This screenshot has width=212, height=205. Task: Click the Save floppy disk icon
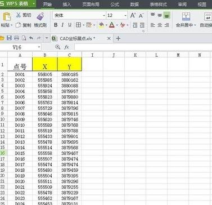point(9,38)
